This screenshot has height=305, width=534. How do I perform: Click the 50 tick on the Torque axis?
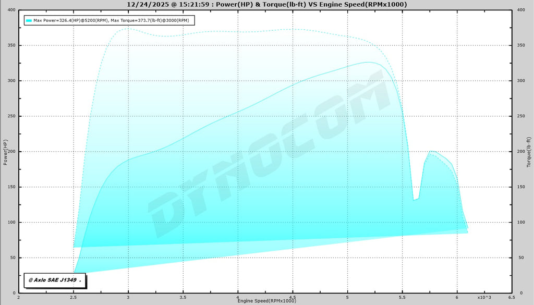point(519,258)
